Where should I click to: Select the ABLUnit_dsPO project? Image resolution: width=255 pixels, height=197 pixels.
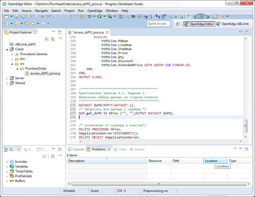pos(25,44)
